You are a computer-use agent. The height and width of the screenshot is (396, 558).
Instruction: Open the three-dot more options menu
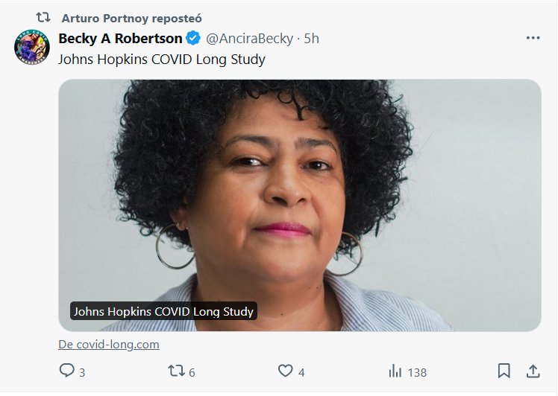(x=532, y=38)
